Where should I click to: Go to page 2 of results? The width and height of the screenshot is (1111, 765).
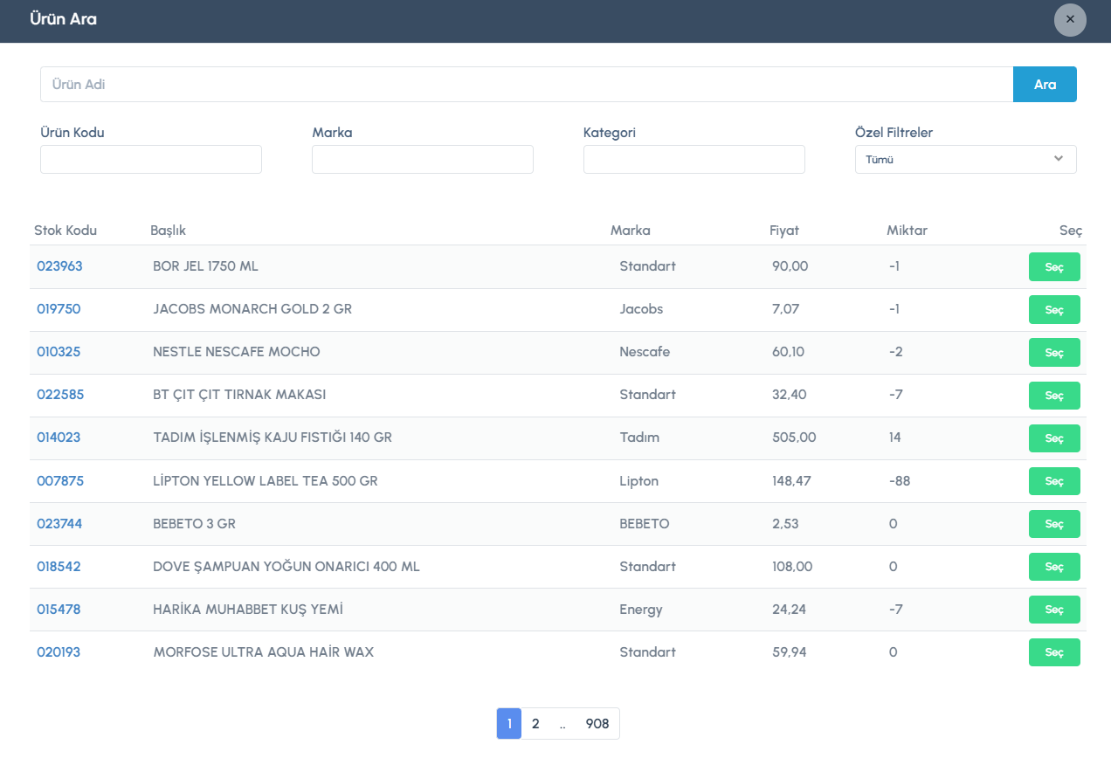coord(535,724)
